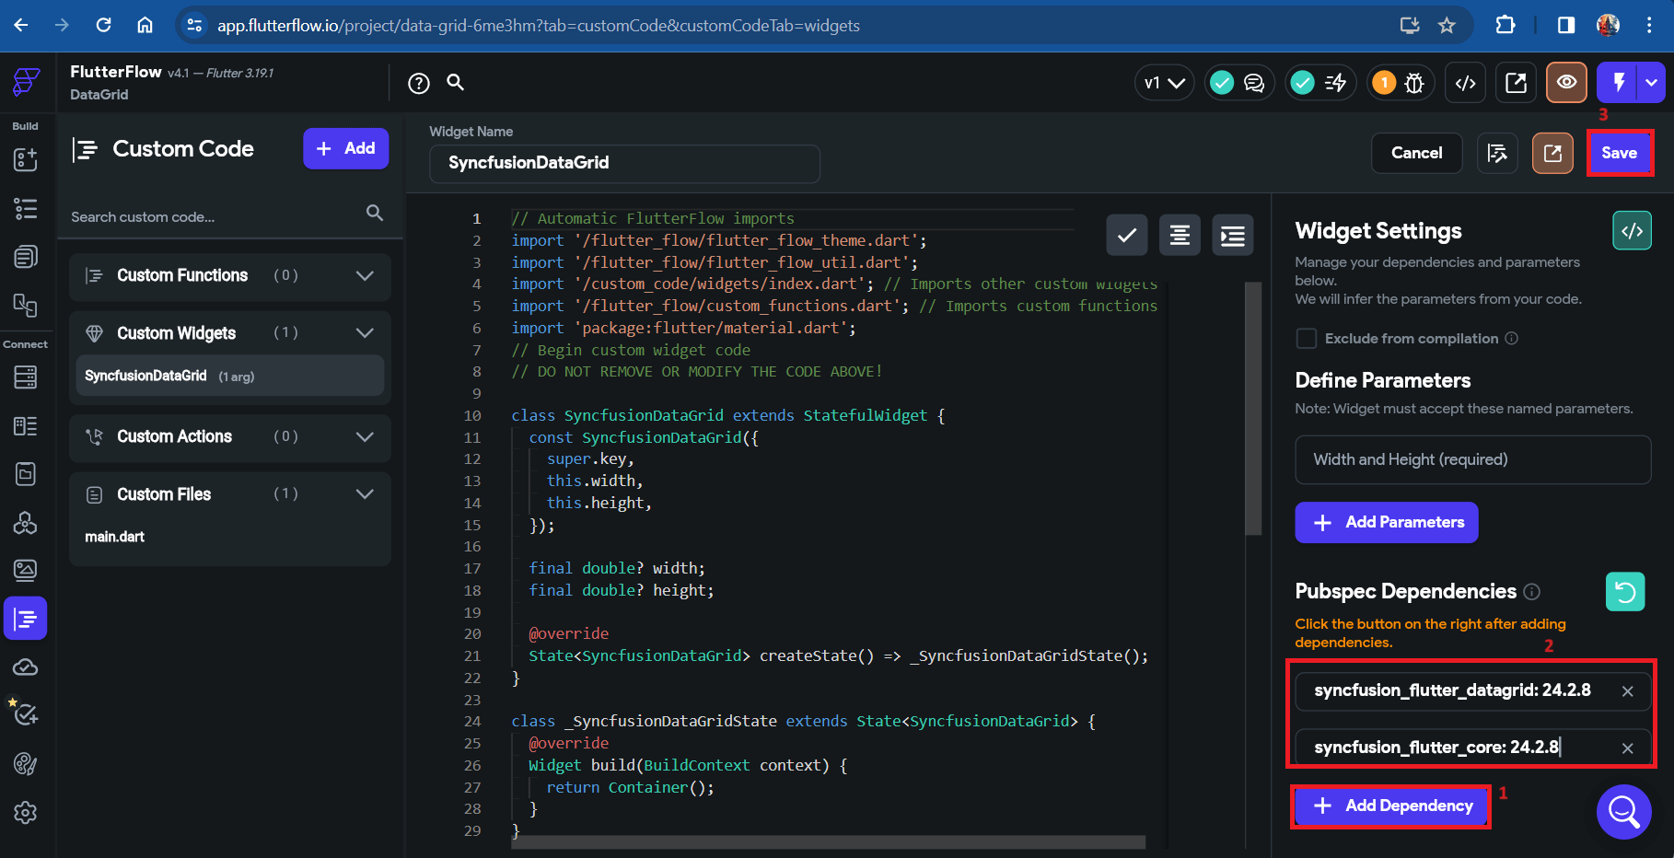Viewport: 1674px width, 858px height.
Task: Open the comments status button
Action: 1239,83
